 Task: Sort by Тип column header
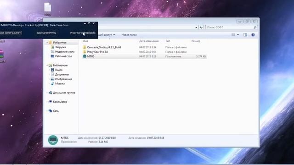(x=168, y=41)
